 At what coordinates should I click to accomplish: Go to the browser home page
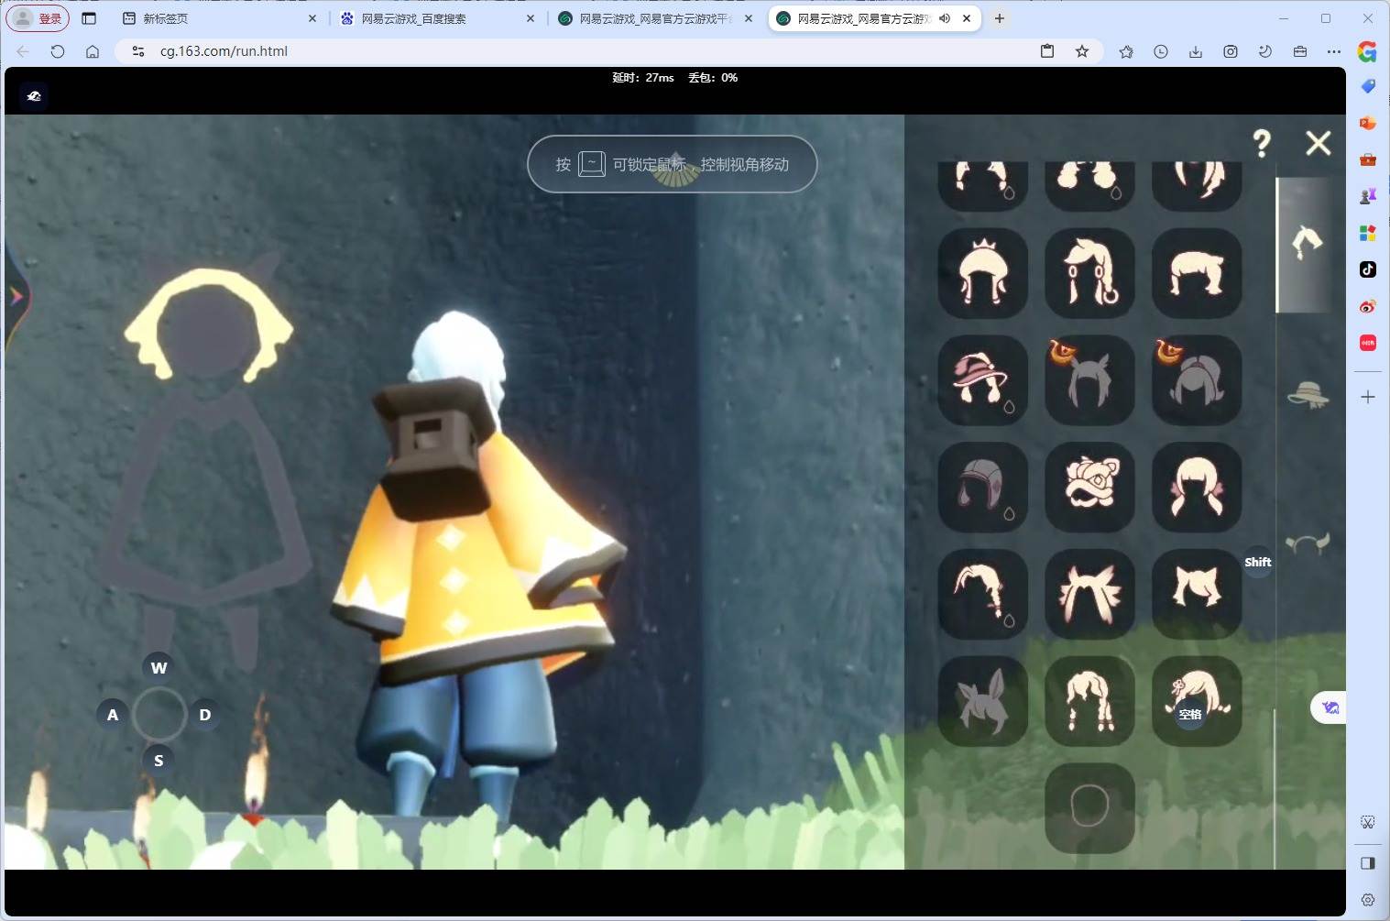tap(93, 51)
